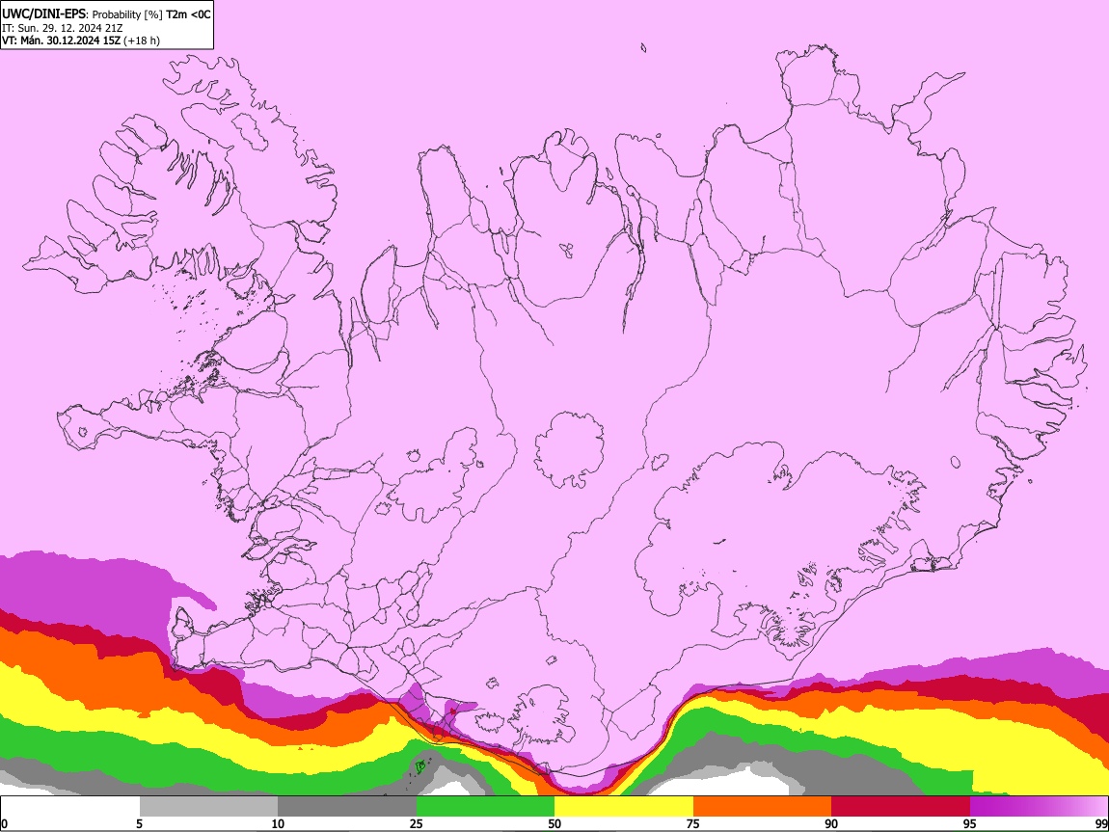
Task: Click the '(+18 h)' forecast offset text
Action: [142, 40]
